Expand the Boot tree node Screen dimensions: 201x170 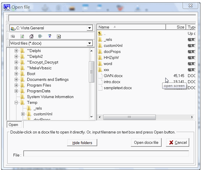click(16, 74)
